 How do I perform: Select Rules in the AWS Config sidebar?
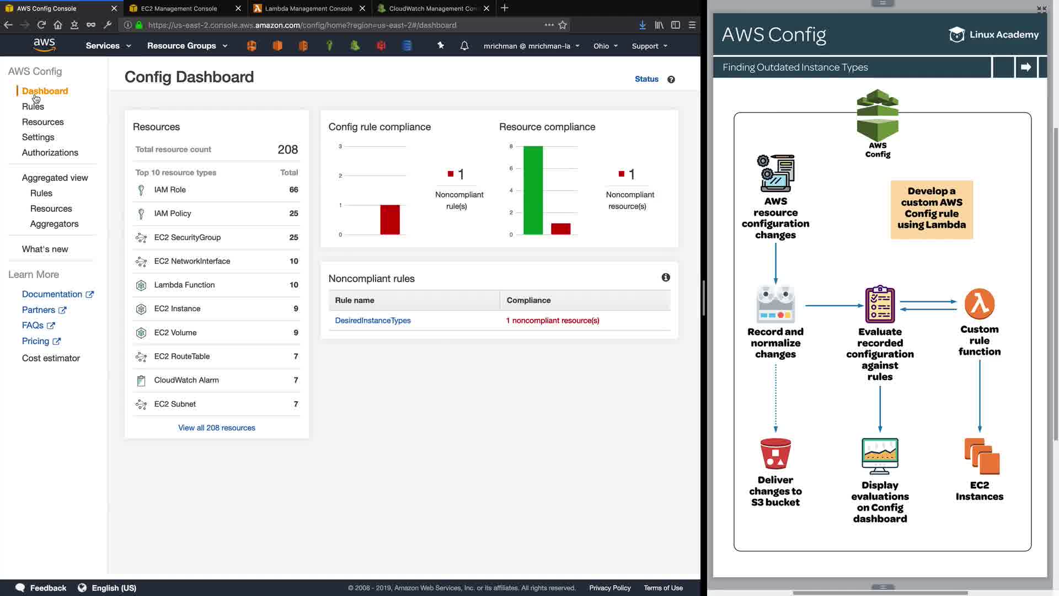[x=33, y=107]
